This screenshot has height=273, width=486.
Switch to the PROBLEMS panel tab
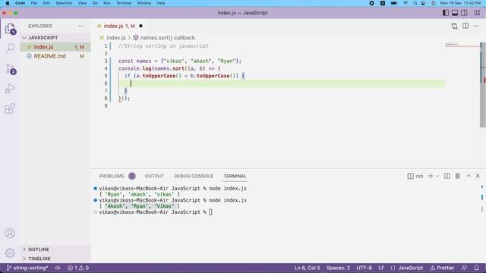click(x=112, y=176)
